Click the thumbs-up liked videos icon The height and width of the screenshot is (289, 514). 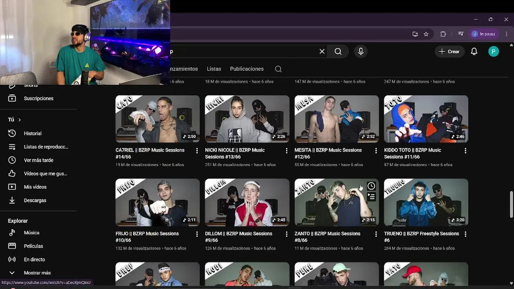pyautogui.click(x=12, y=174)
